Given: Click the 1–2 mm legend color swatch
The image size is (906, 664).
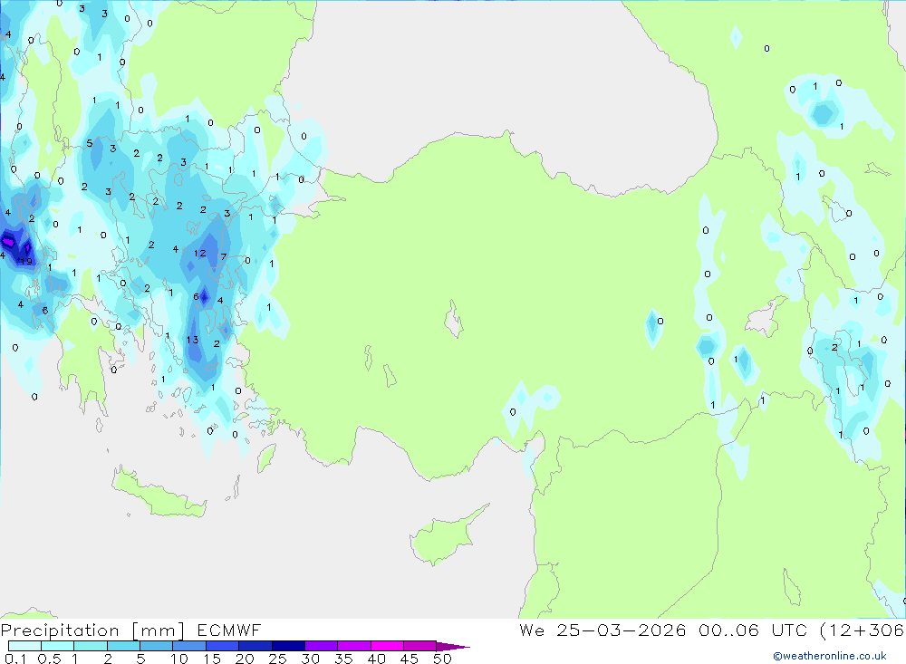Looking at the screenshot, I should pos(91,646).
